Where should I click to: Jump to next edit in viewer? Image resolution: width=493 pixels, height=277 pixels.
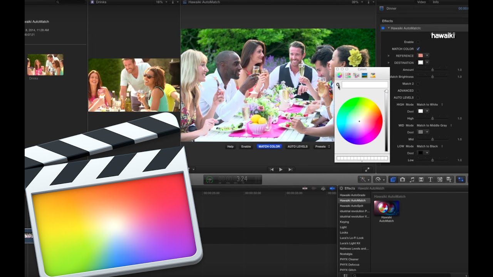(290, 169)
